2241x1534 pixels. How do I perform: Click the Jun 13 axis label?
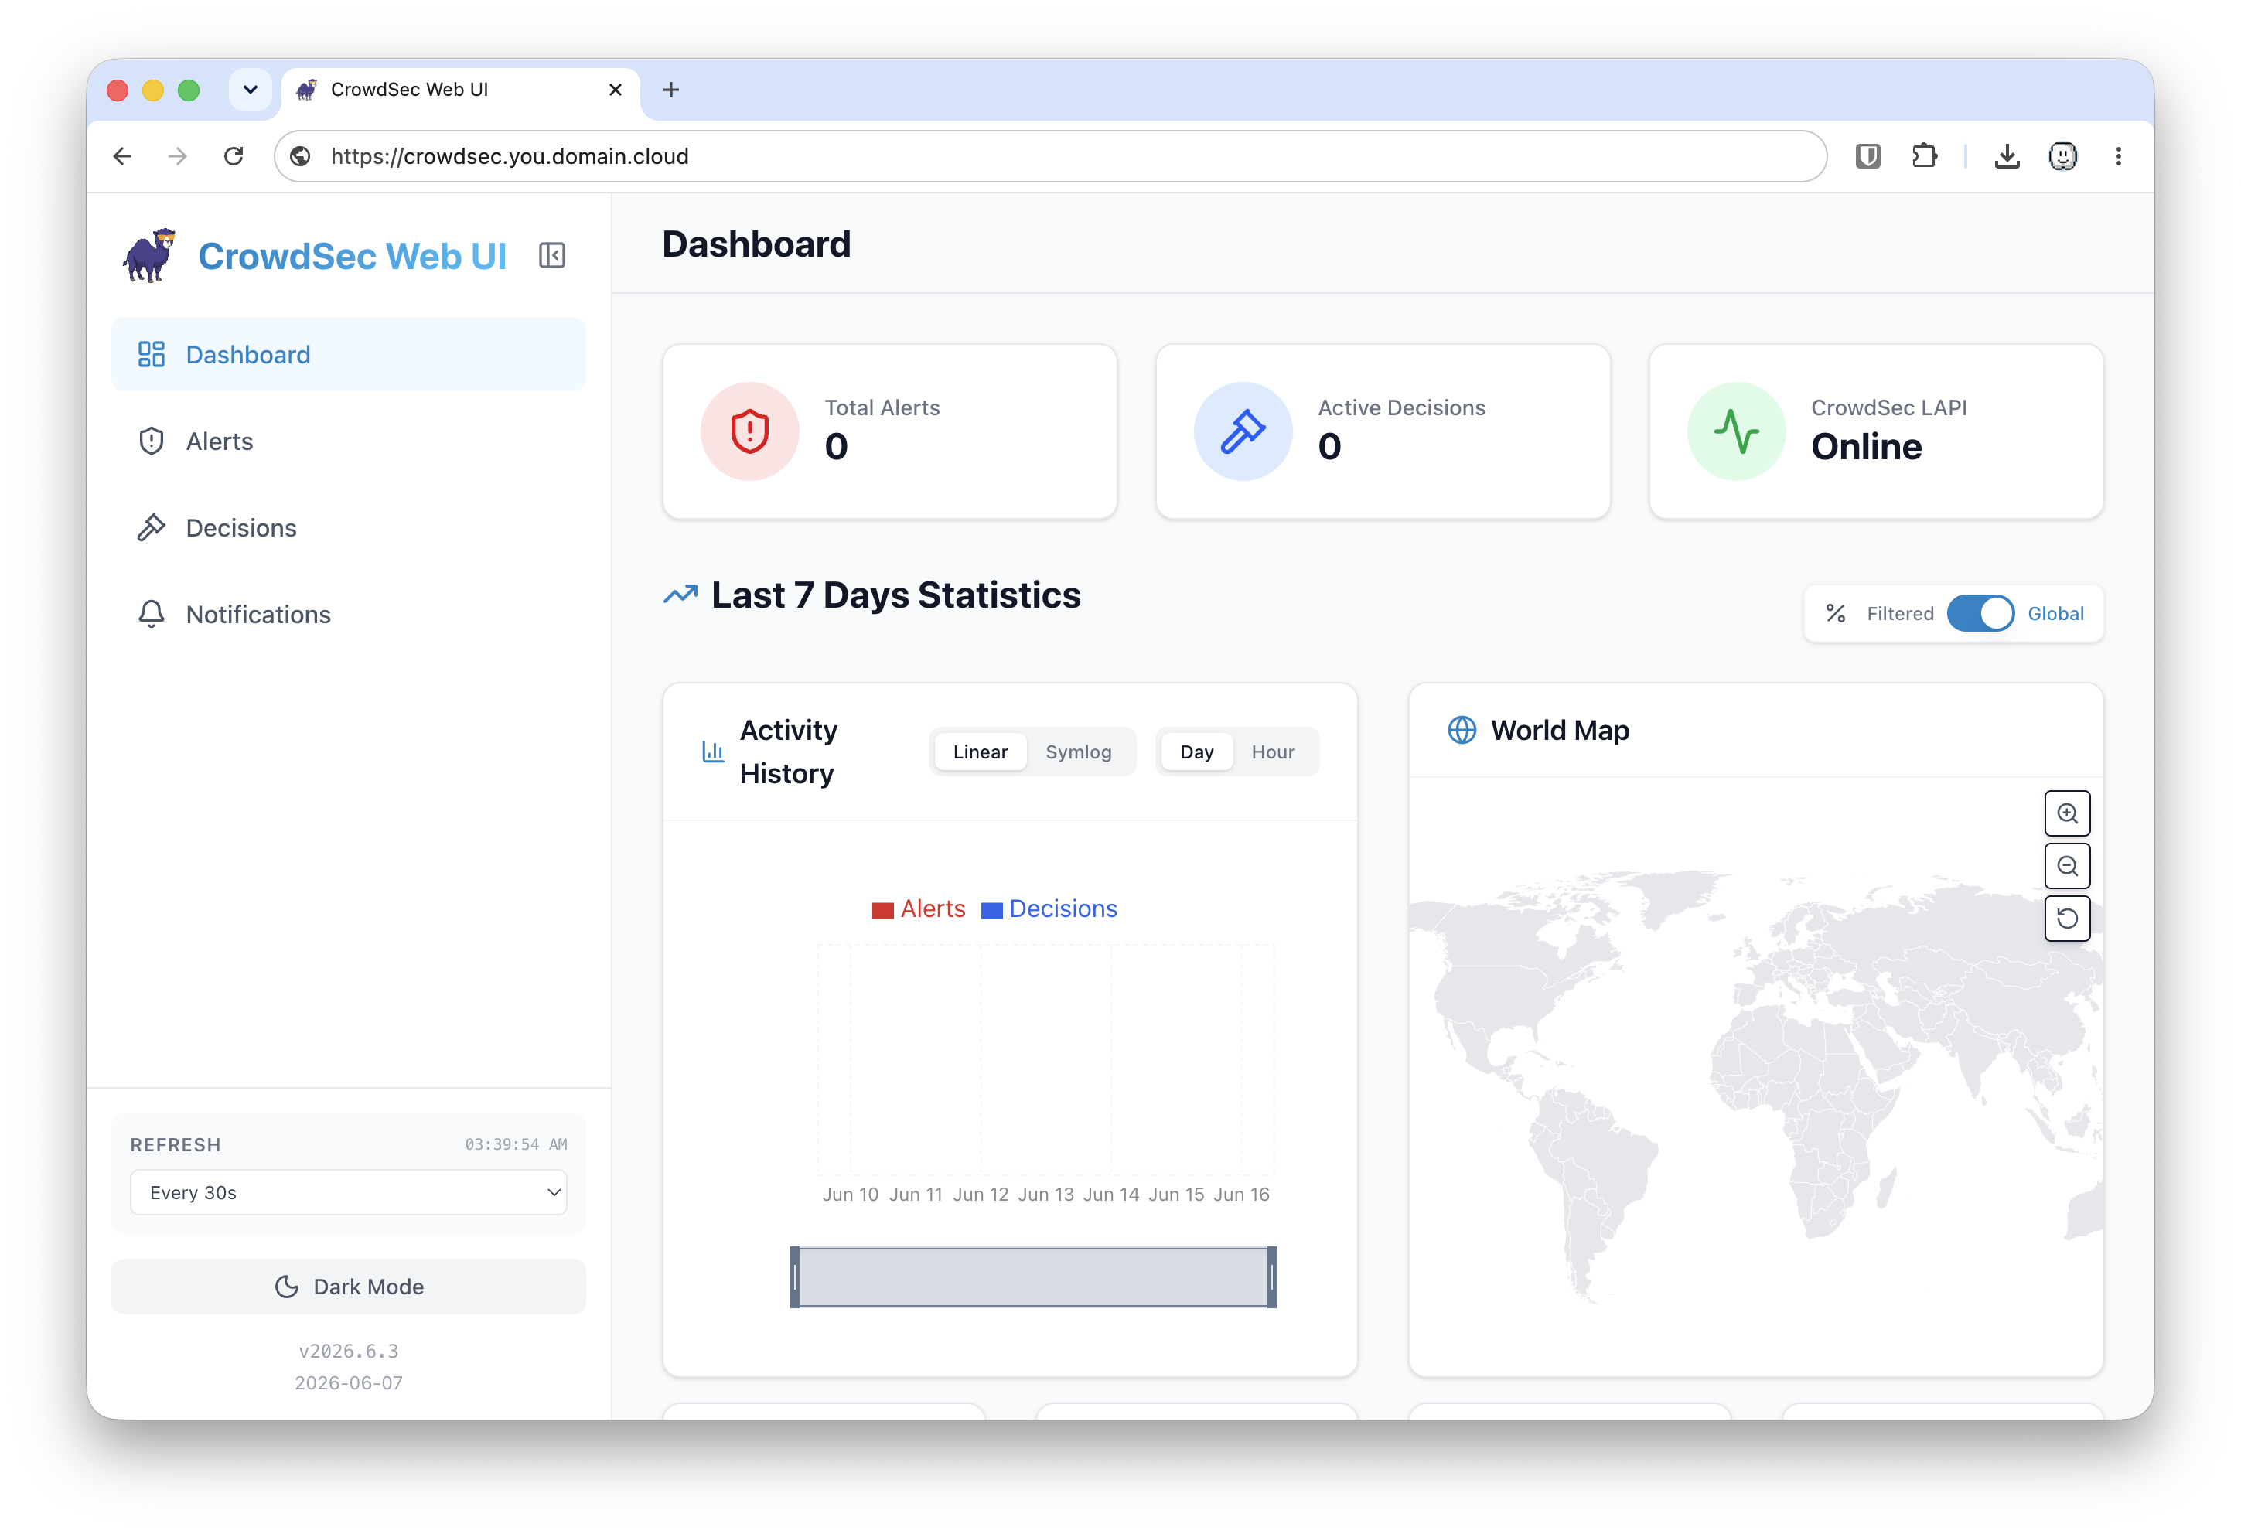tap(1045, 1195)
